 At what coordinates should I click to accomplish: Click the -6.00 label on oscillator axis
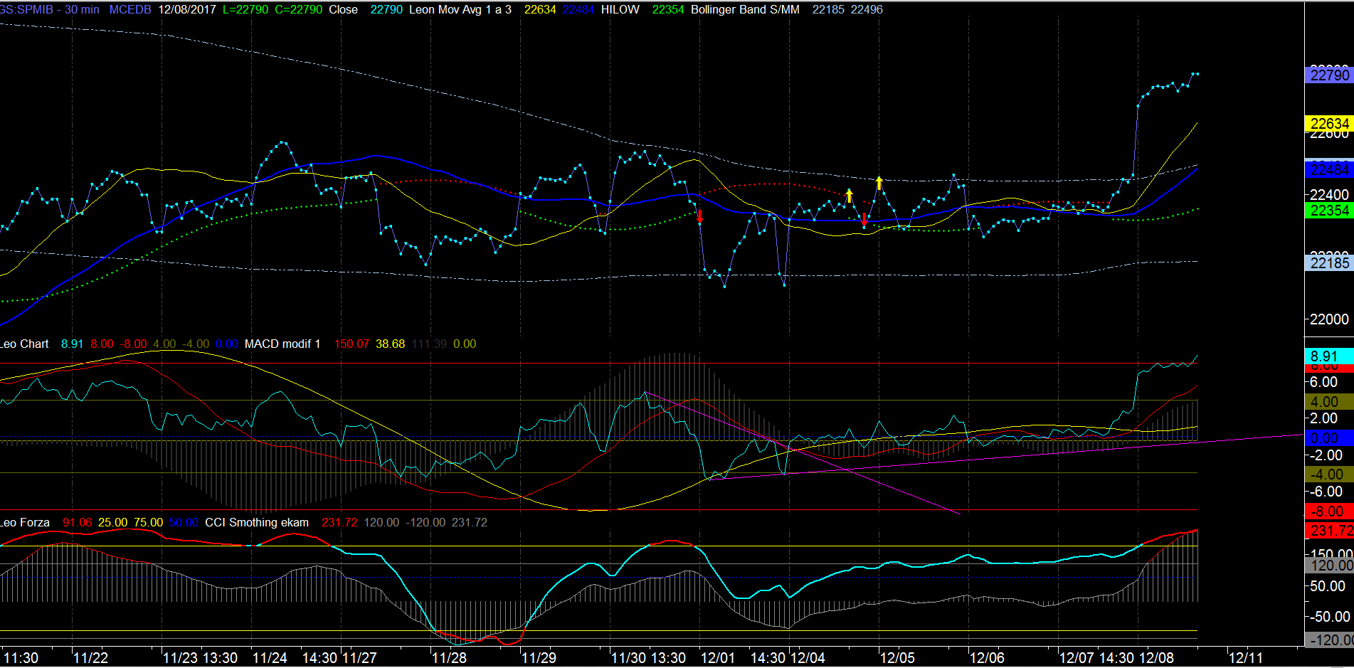click(1326, 492)
